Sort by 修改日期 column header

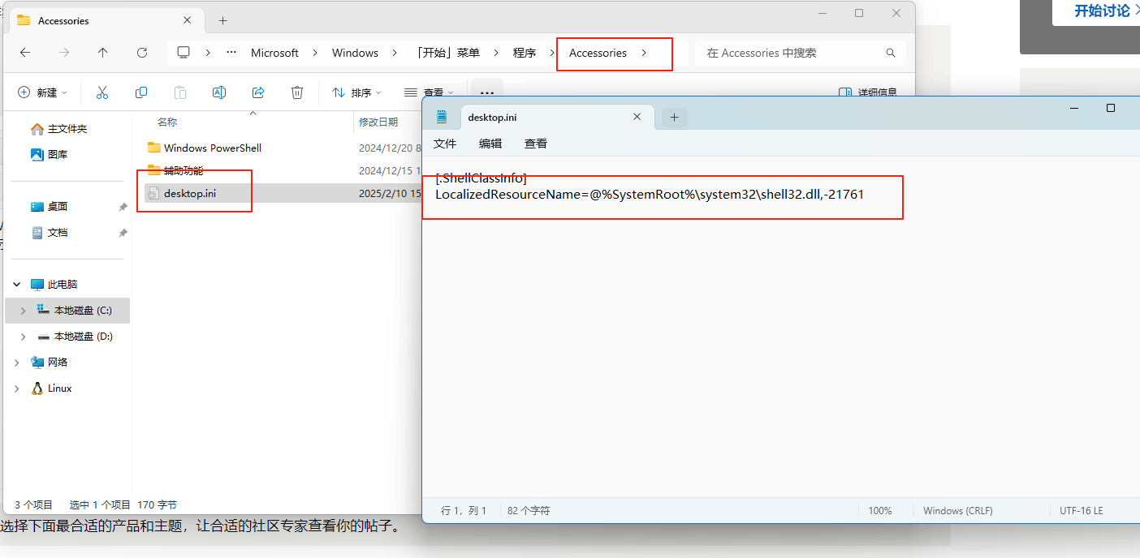click(x=378, y=122)
